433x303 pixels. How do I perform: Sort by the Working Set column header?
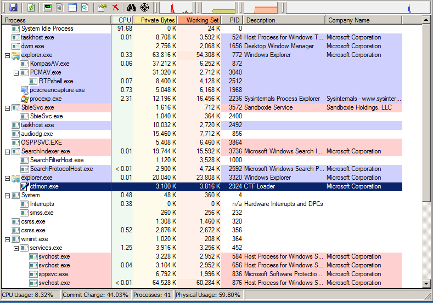199,20
